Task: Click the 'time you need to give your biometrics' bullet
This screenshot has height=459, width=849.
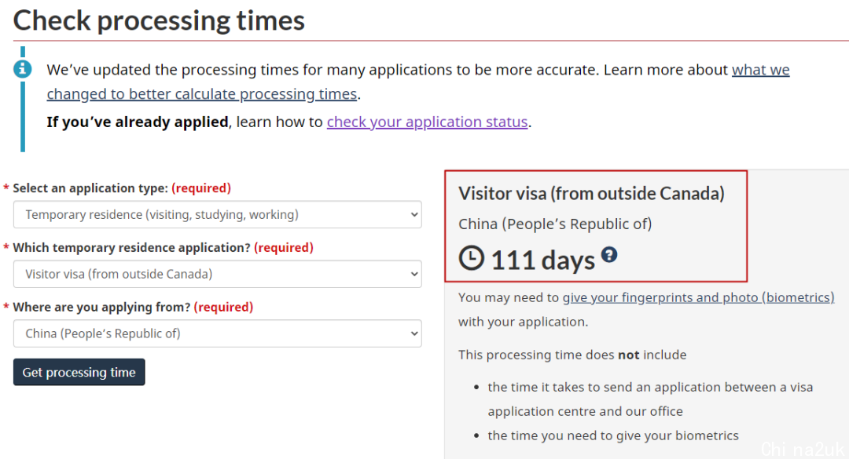Action: 613,435
